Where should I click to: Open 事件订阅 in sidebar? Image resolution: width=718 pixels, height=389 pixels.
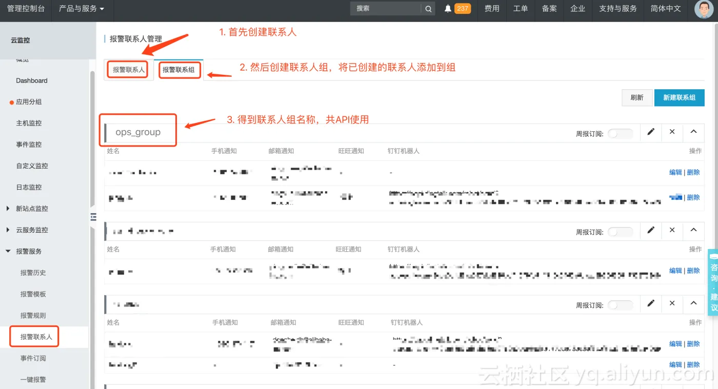click(x=33, y=358)
